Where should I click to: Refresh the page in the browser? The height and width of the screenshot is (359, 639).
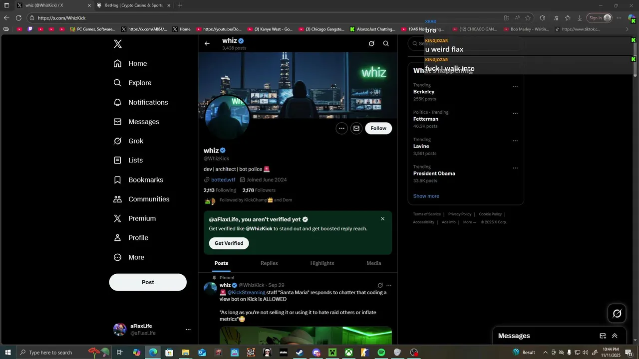point(18,18)
